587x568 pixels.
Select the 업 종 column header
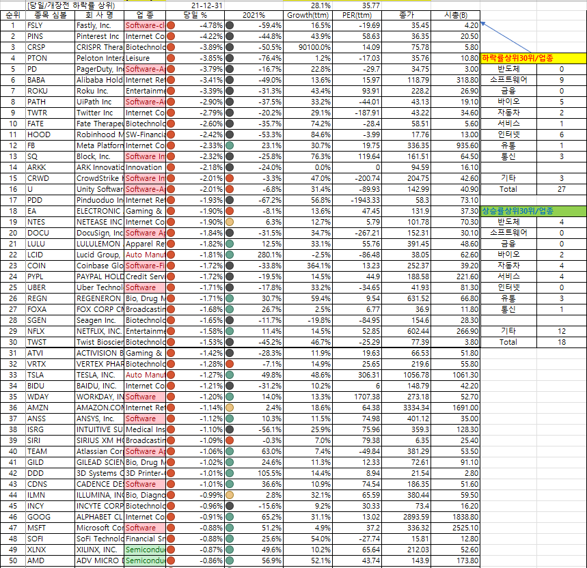(145, 15)
